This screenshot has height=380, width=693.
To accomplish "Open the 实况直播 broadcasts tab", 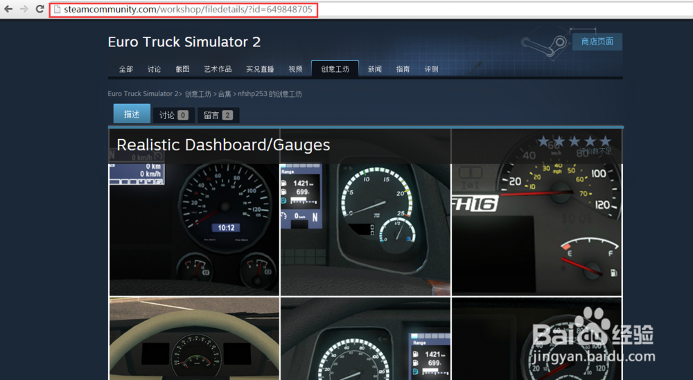I will click(x=260, y=69).
